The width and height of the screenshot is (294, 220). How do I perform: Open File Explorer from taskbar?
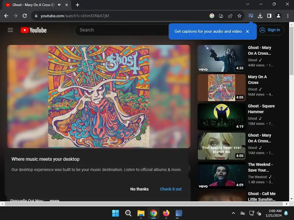[x=141, y=213]
